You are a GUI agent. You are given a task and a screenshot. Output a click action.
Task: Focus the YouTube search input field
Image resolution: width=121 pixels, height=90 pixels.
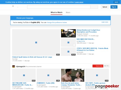coord(59,7)
